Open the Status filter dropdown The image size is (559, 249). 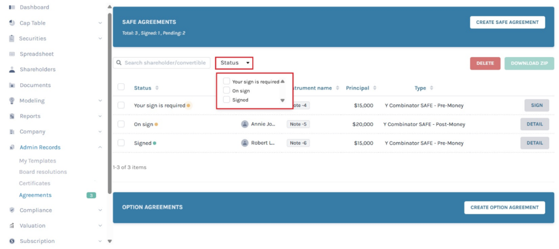pyautogui.click(x=234, y=63)
